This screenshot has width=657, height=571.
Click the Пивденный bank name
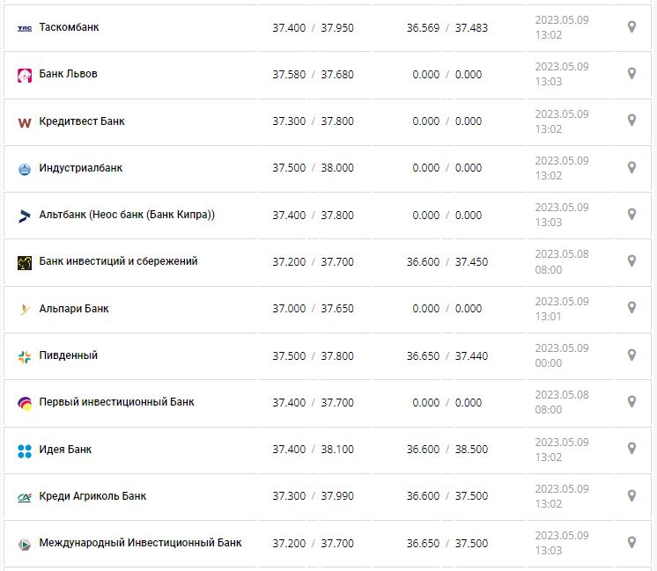point(68,355)
